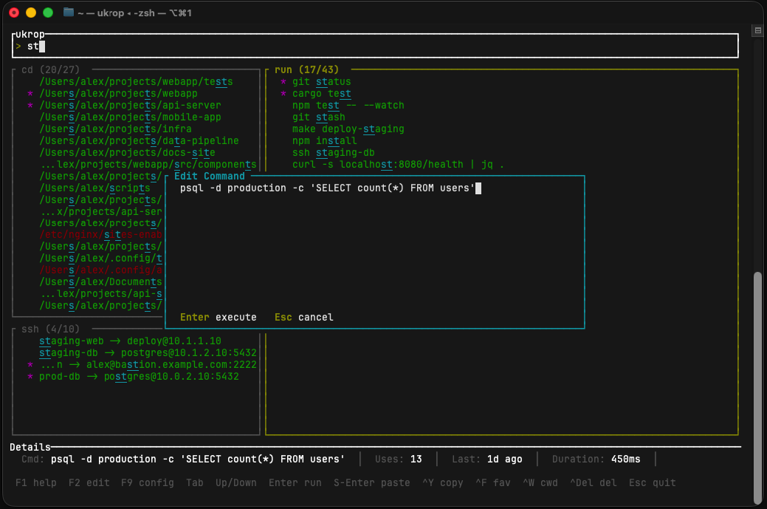
Task: Select /Users/alex/projects/docs-site entry
Action: click(127, 152)
